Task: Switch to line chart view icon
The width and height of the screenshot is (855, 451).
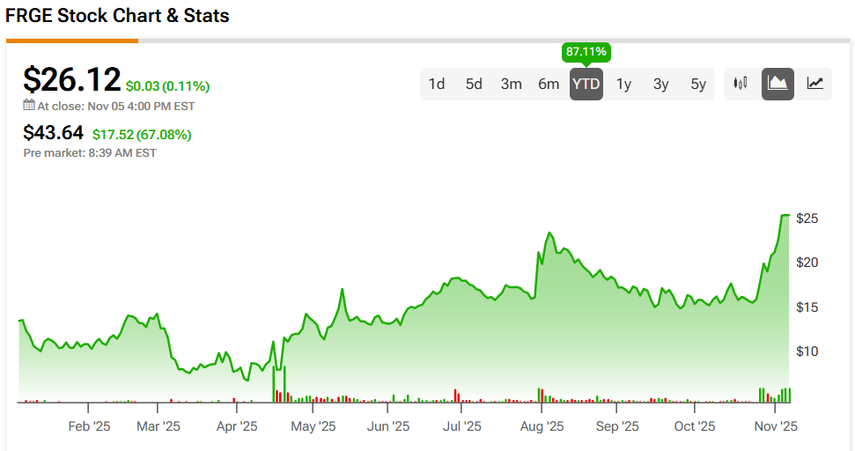Action: pyautogui.click(x=815, y=84)
